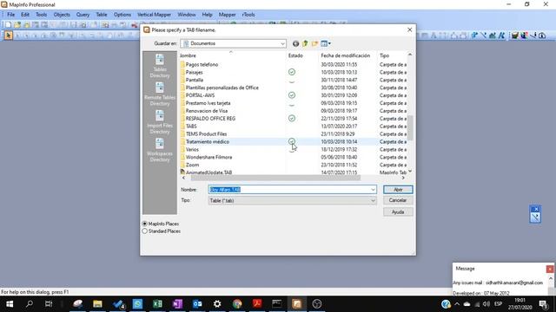This screenshot has height=312, width=556.
Task: Open Windows taskbar search
Action: point(30,304)
